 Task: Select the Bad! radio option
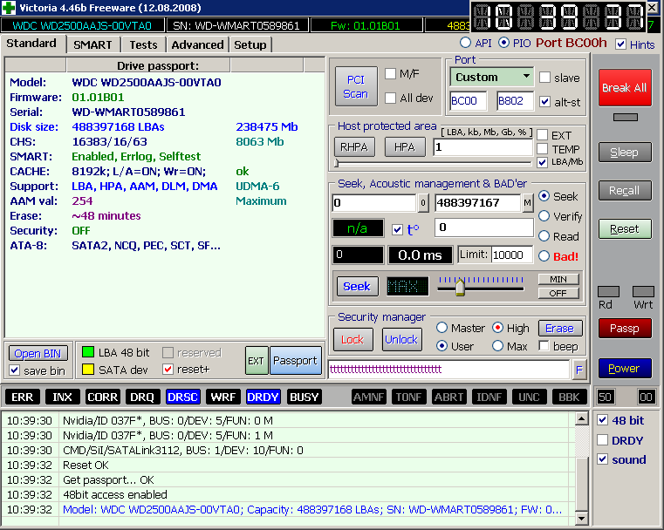click(544, 256)
